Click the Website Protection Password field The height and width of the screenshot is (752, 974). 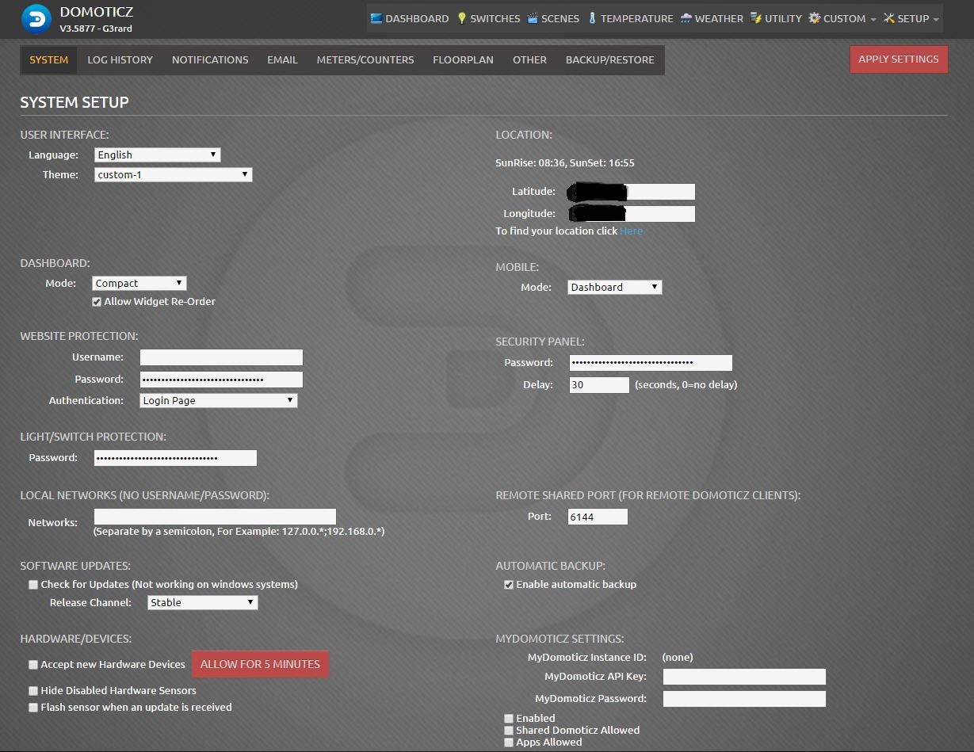pyautogui.click(x=222, y=380)
